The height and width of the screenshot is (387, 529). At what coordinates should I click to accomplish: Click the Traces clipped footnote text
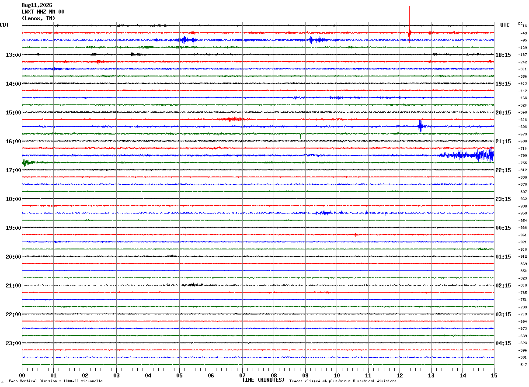tap(343, 381)
